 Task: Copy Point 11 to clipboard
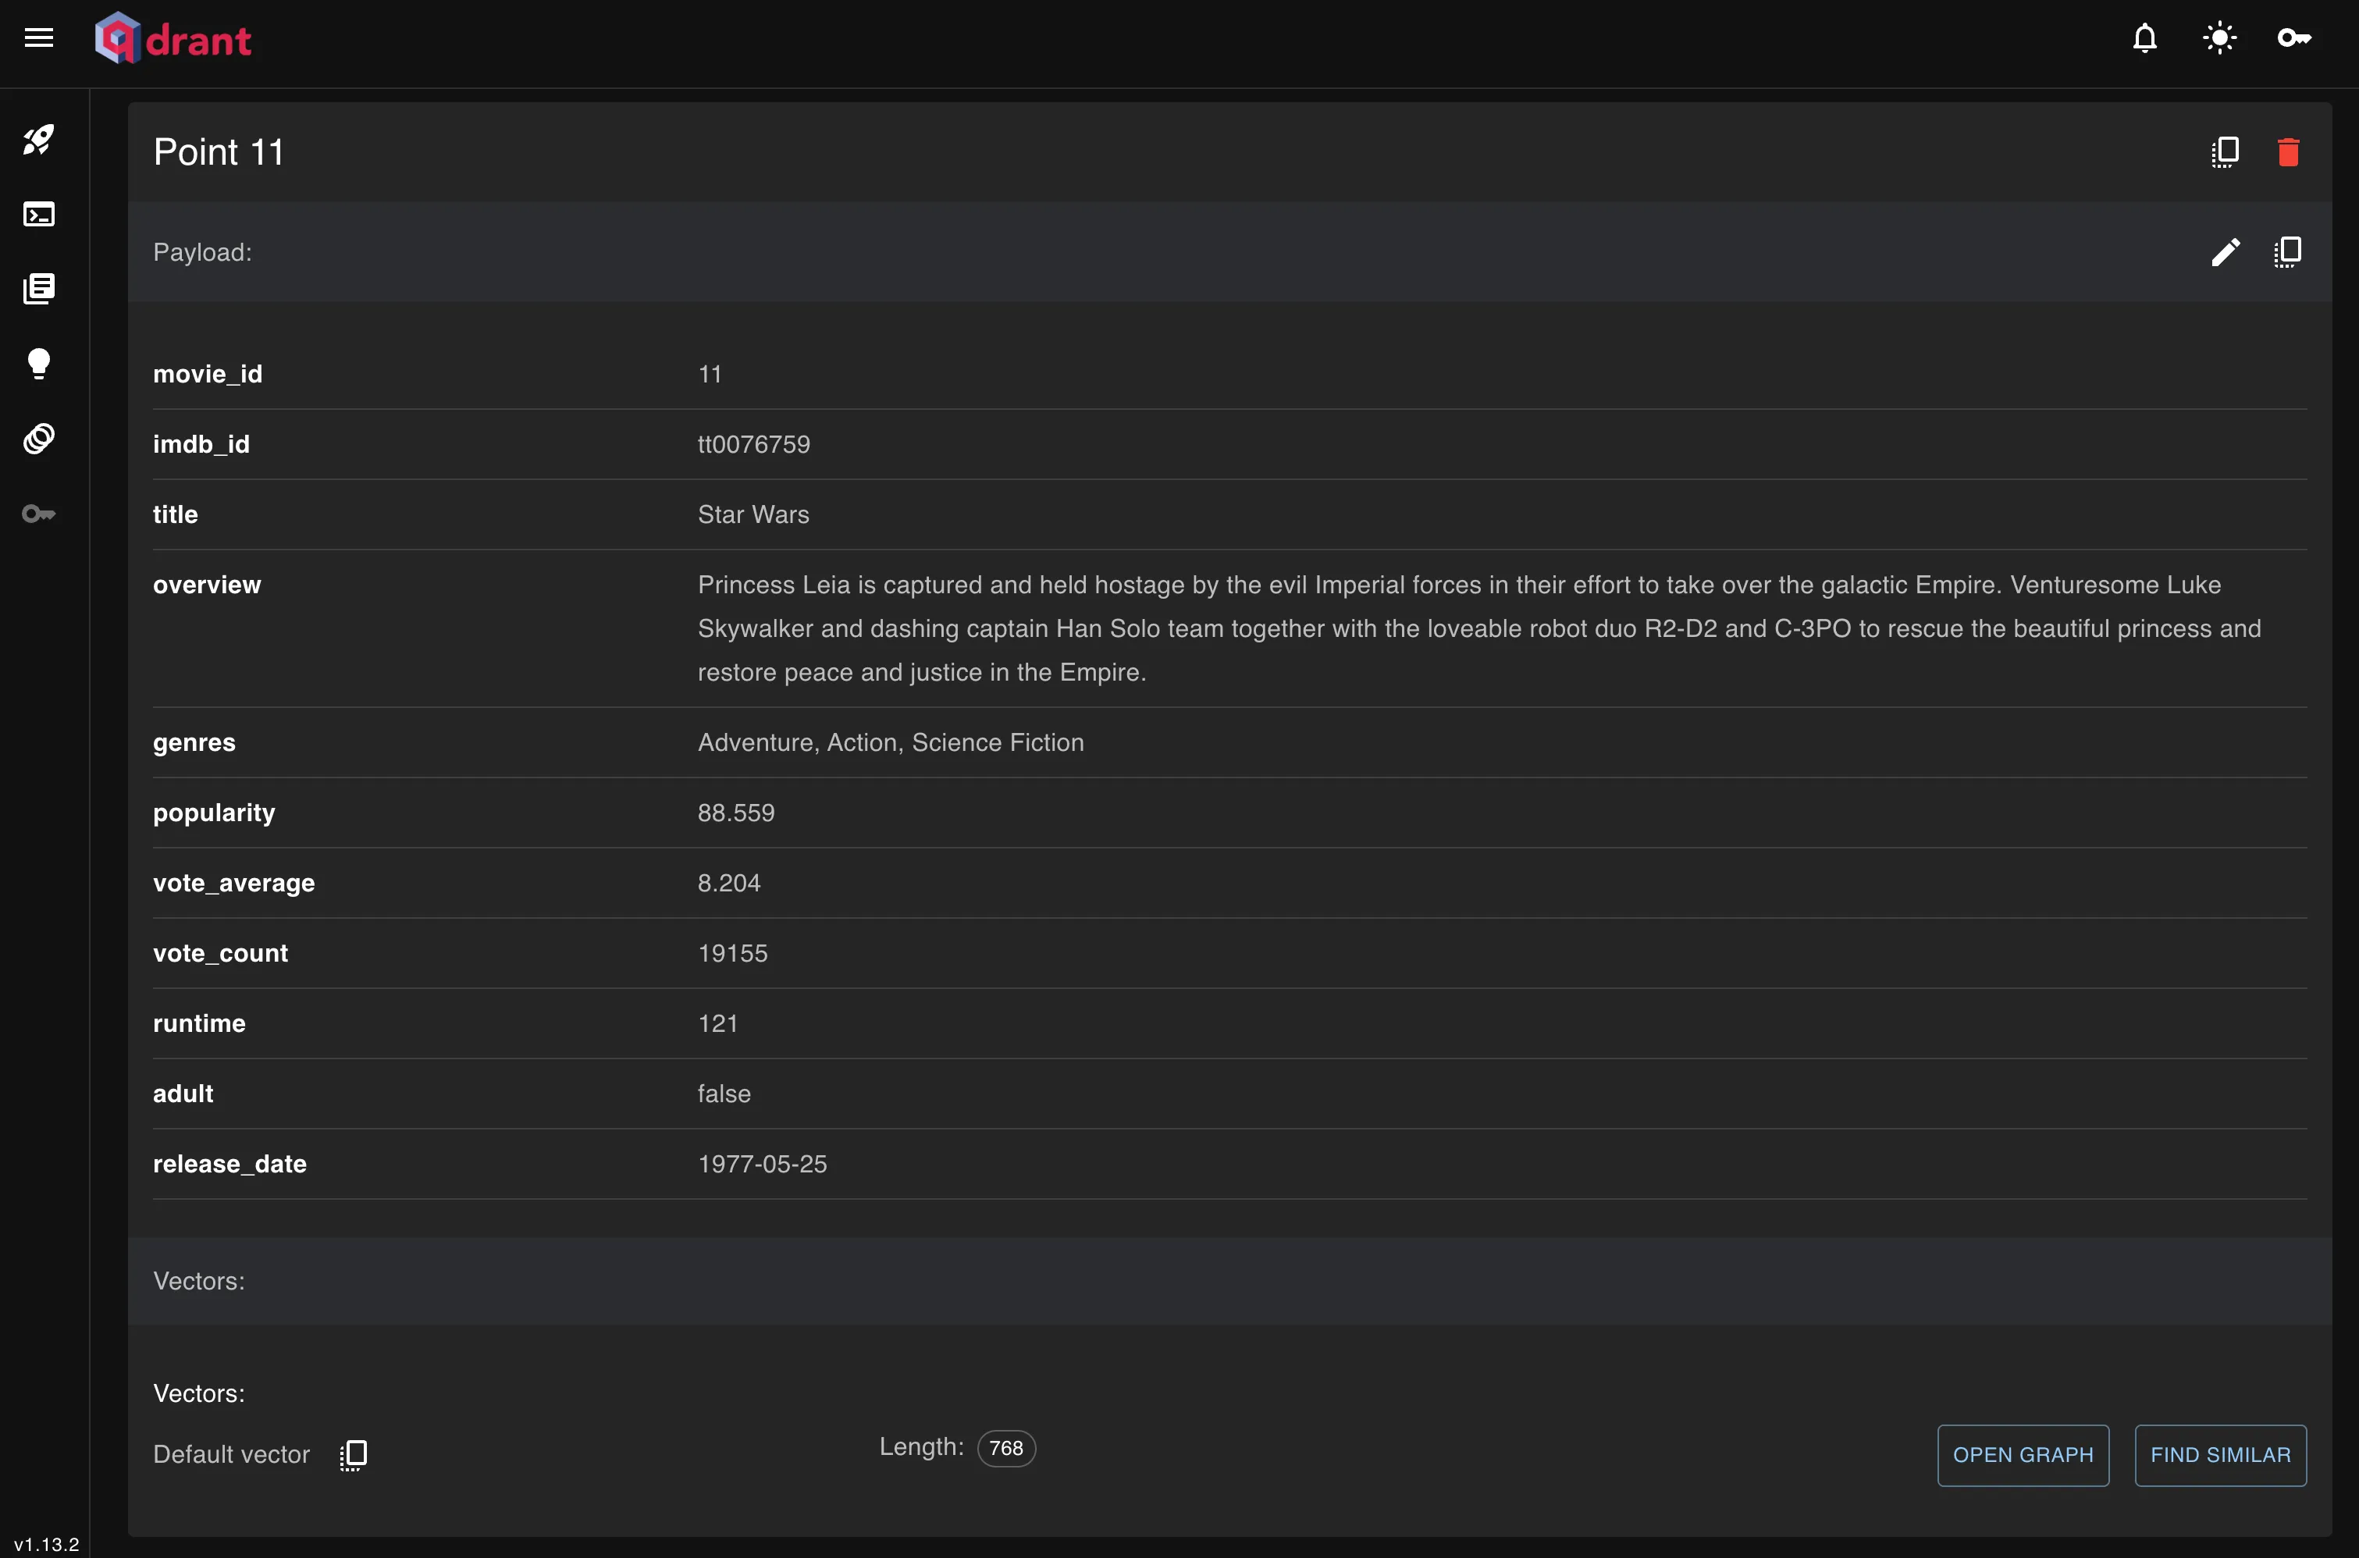coord(2226,152)
